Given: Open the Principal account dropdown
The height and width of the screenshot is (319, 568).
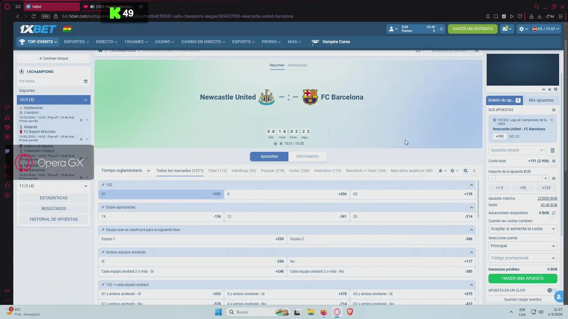Looking at the screenshot, I should pyautogui.click(x=523, y=246).
